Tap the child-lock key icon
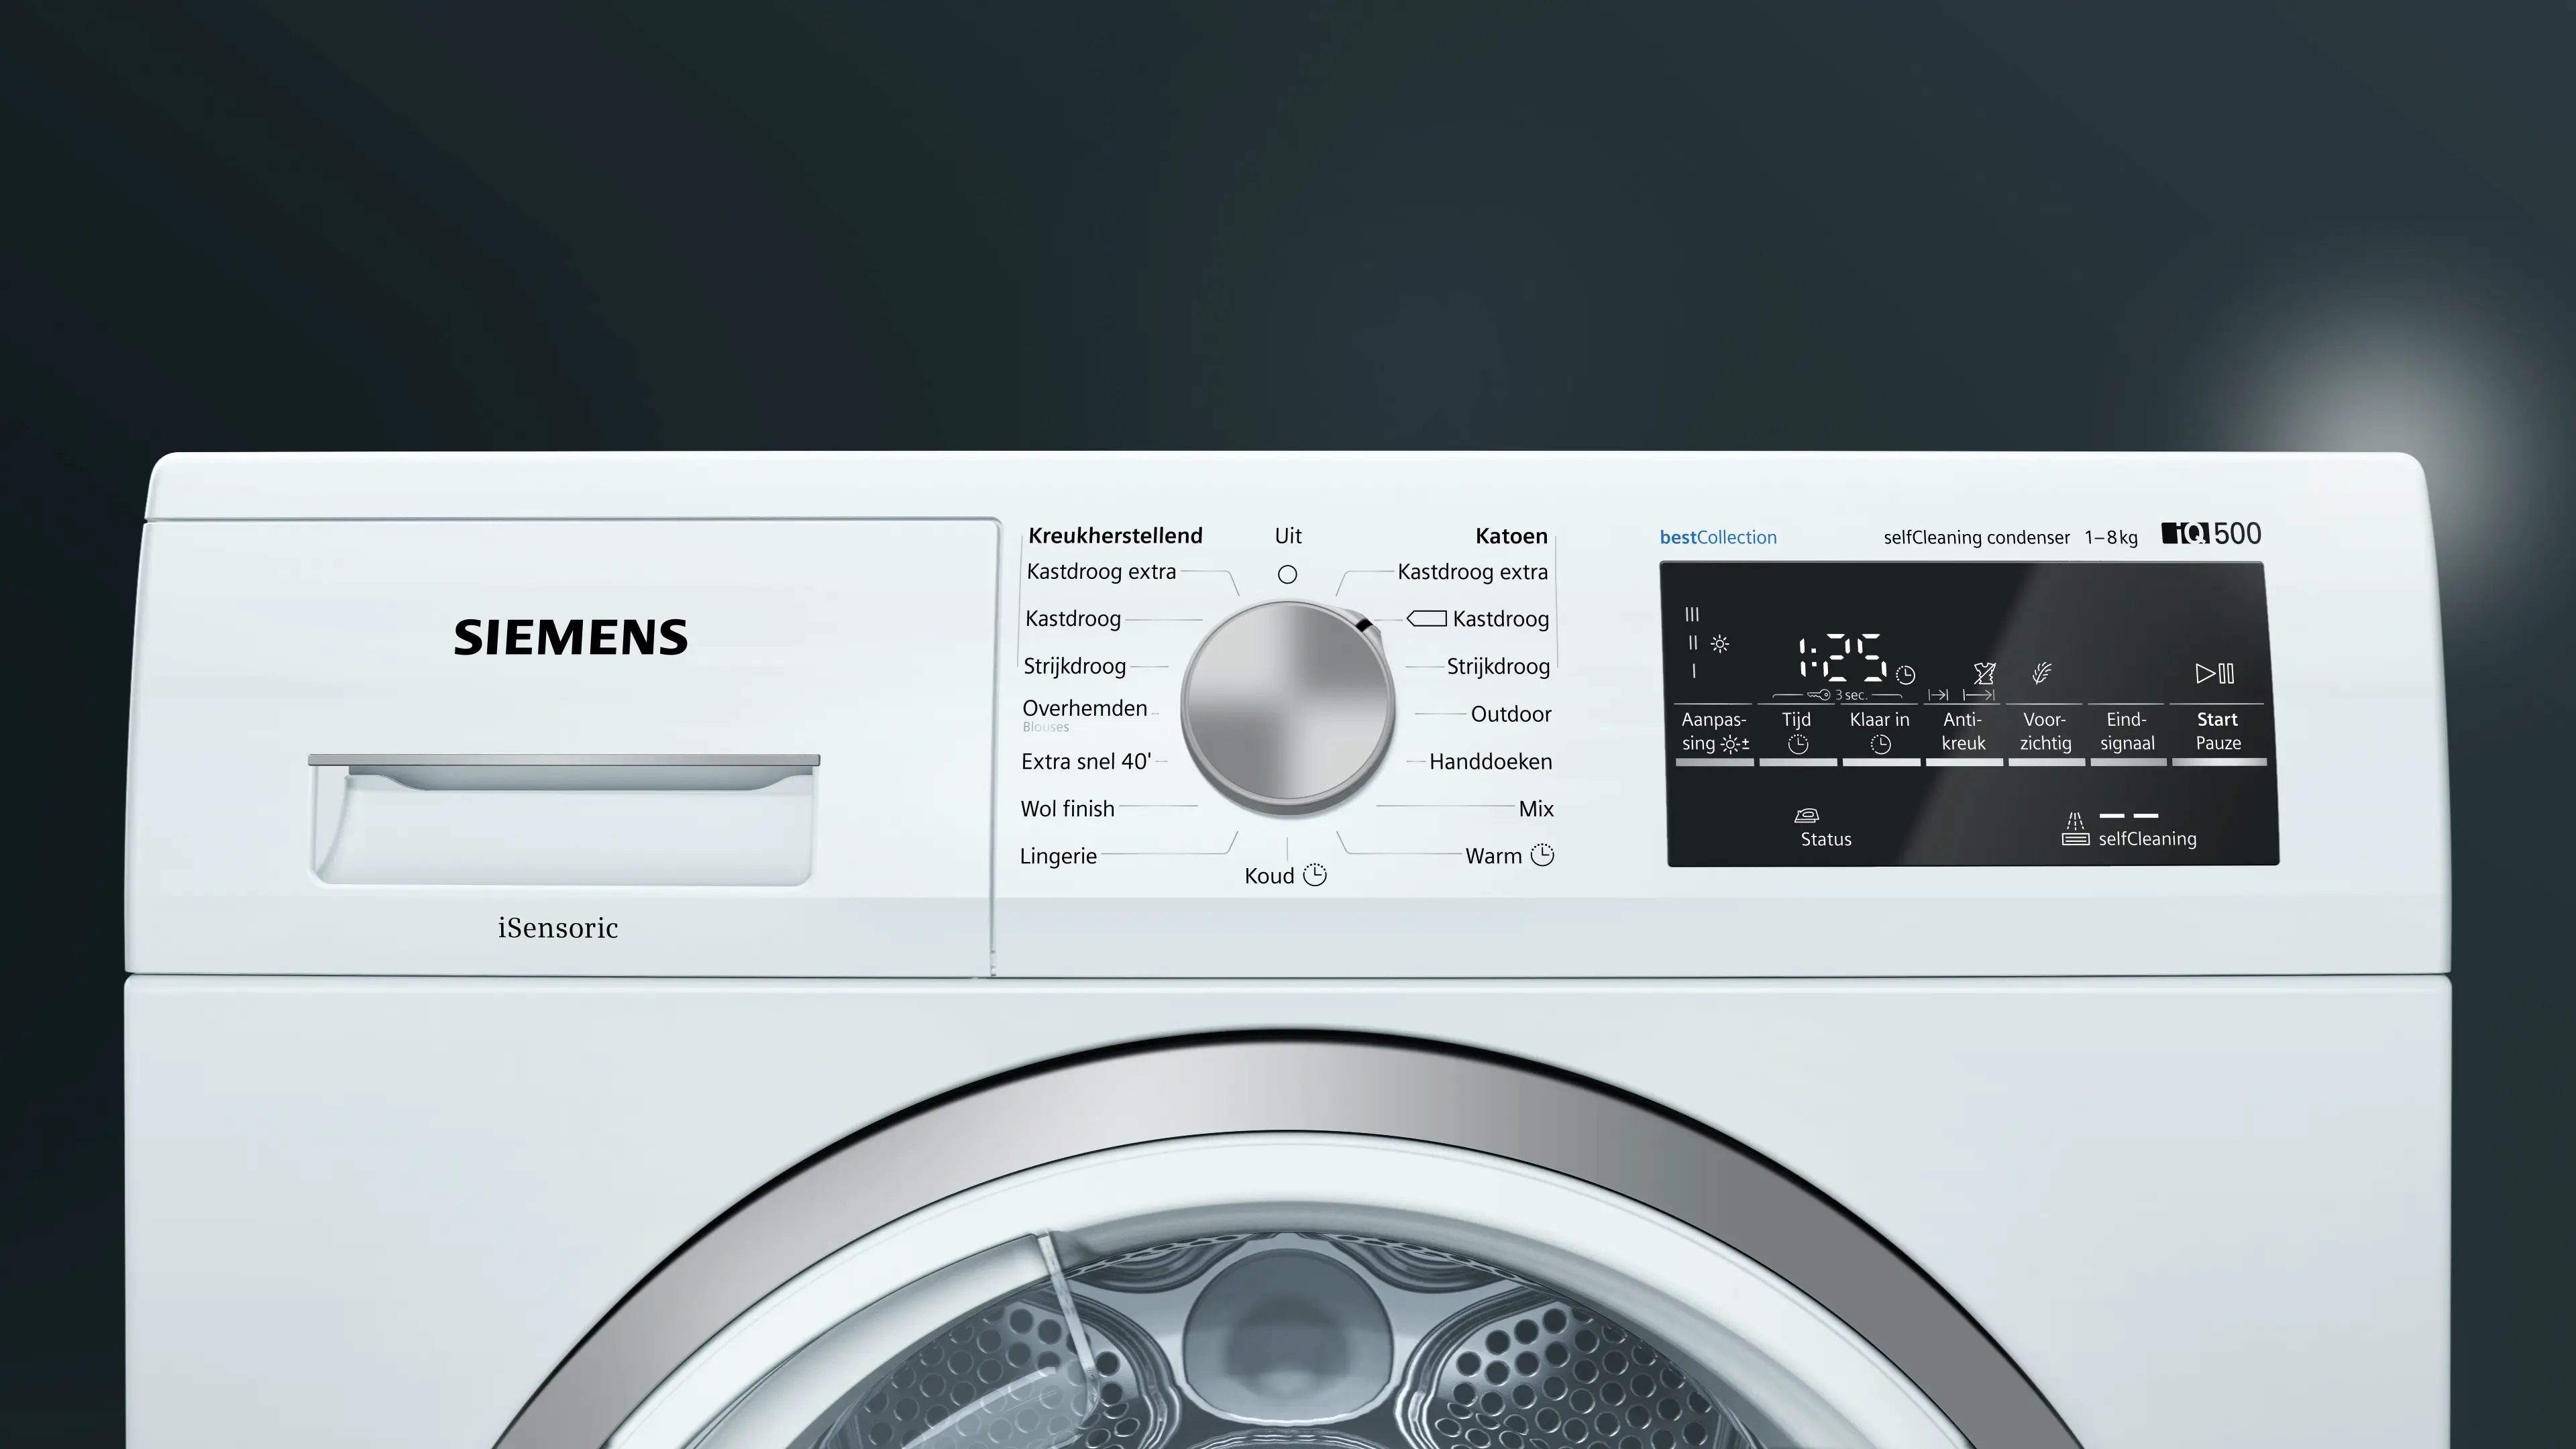Image resolution: width=2576 pixels, height=1449 pixels. [x=1818, y=695]
